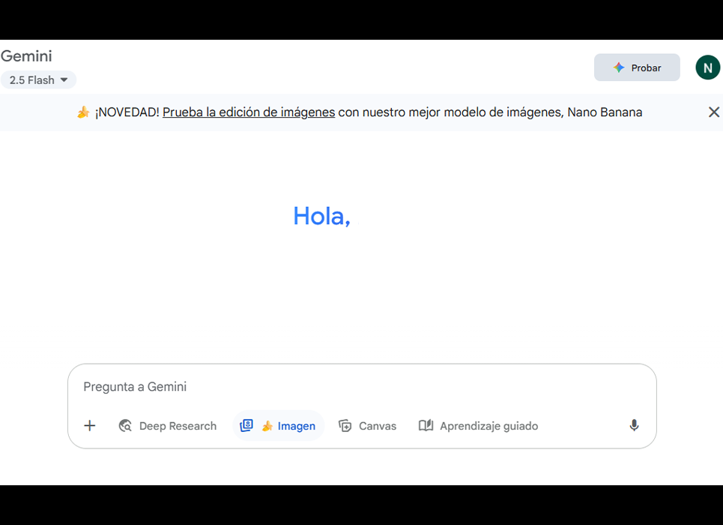Open the 2.5 Flash model dropdown

(38, 79)
